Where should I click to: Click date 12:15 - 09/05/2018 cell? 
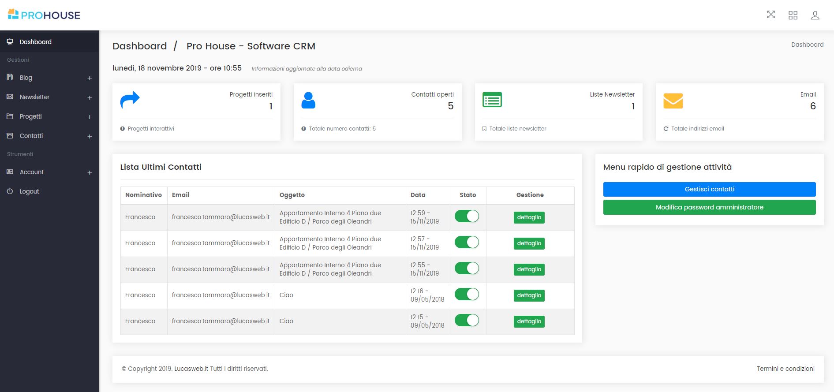[x=427, y=321]
